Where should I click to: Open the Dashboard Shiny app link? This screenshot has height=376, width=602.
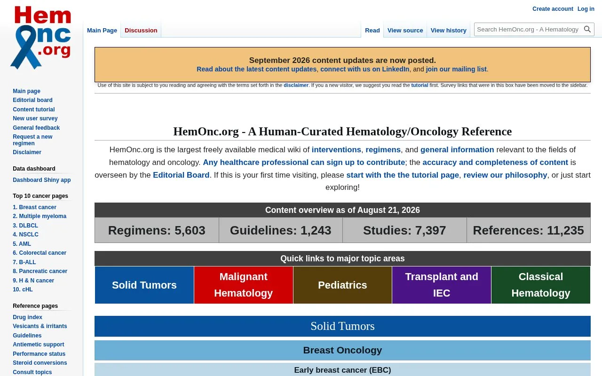pyautogui.click(x=42, y=180)
